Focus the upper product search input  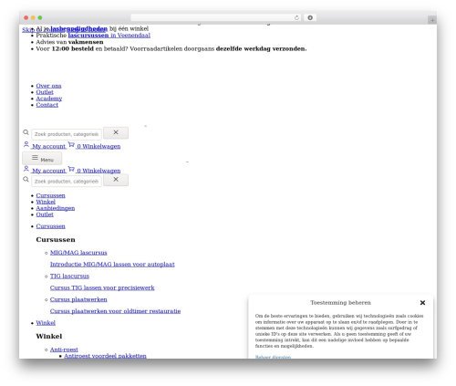[67, 134]
